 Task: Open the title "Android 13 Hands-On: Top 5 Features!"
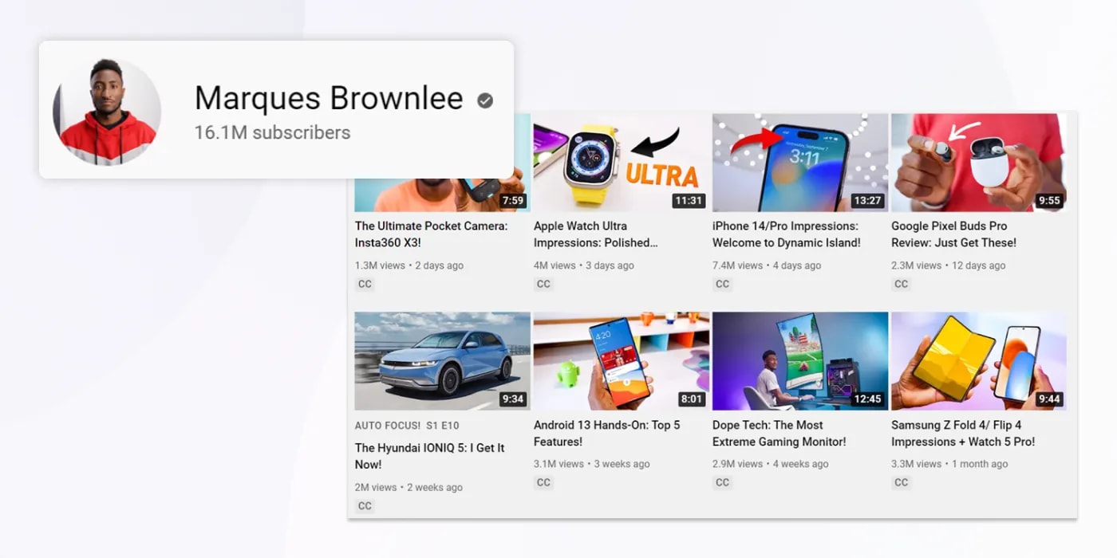click(606, 433)
